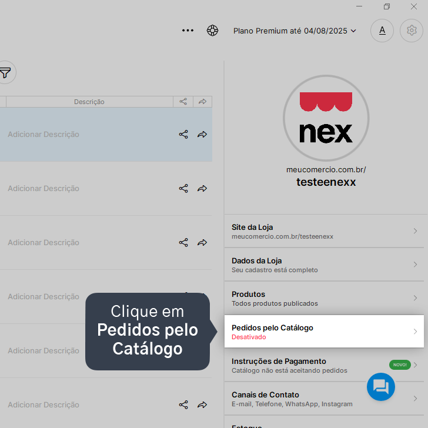Expand the Produtos row chevron
Image resolution: width=428 pixels, height=428 pixels.
pyautogui.click(x=415, y=298)
